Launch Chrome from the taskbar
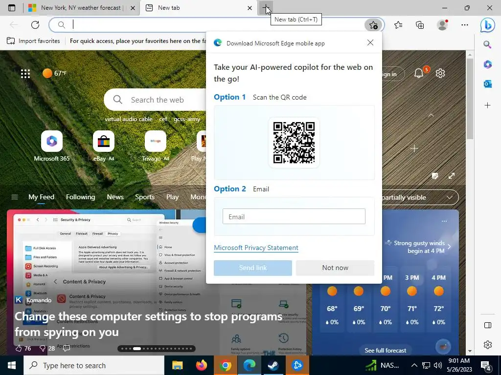 point(225,365)
